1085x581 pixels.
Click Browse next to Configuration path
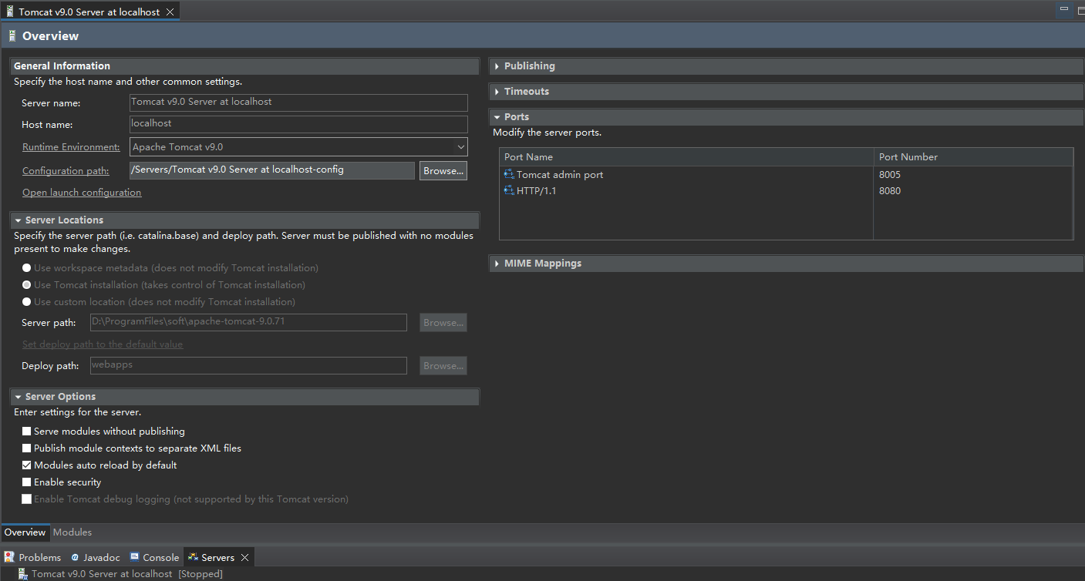tap(443, 171)
